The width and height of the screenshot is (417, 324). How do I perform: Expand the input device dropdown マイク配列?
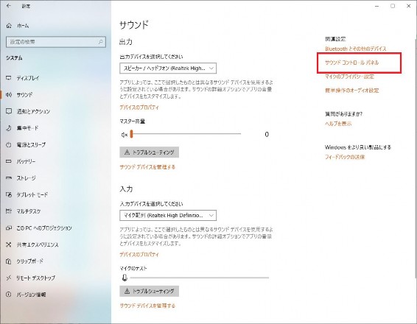[168, 215]
